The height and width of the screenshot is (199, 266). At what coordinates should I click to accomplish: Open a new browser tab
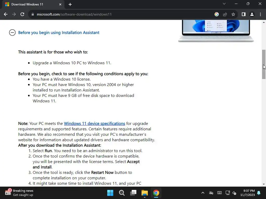click(x=70, y=4)
